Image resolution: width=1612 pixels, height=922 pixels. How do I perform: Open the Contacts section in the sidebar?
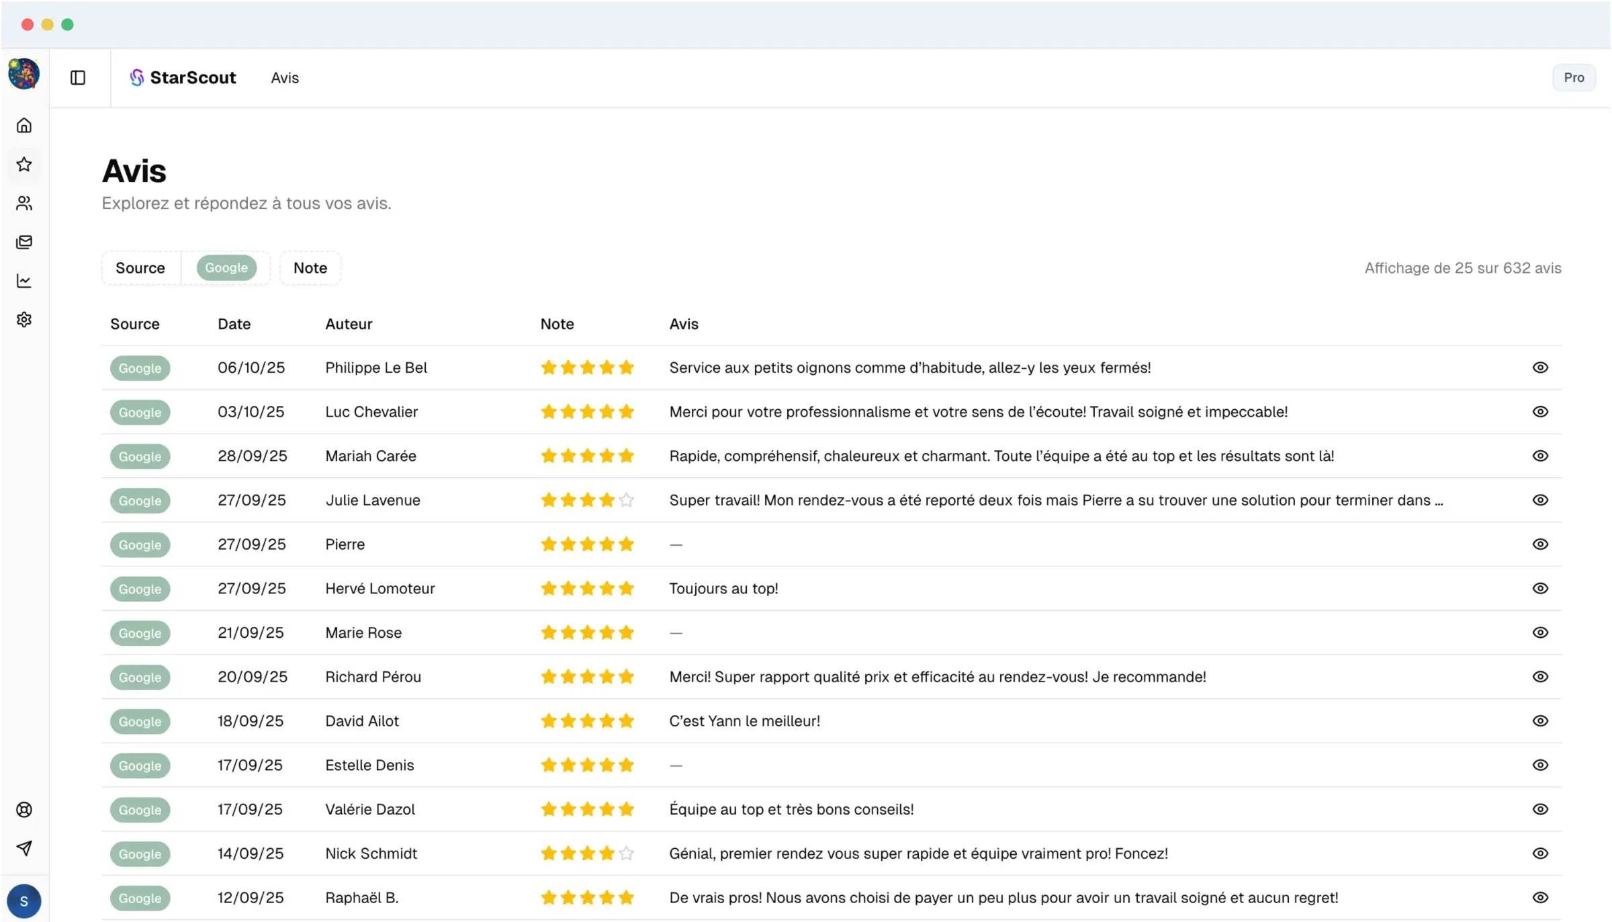pyautogui.click(x=24, y=204)
